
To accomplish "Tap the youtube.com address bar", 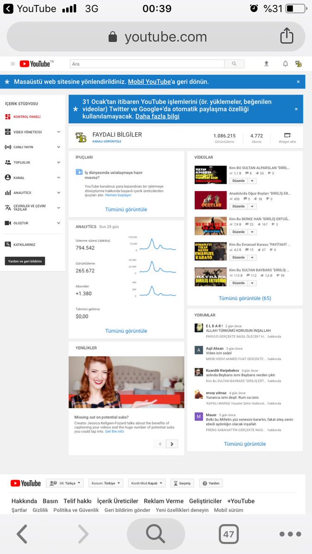I will point(156,36).
